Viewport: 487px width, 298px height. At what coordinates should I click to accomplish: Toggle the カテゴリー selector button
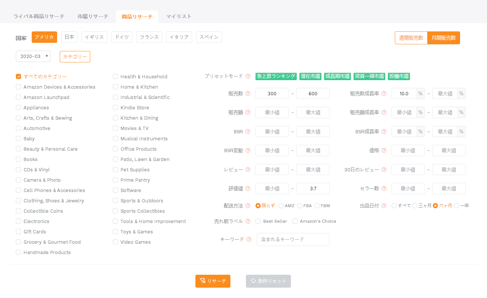75,56
